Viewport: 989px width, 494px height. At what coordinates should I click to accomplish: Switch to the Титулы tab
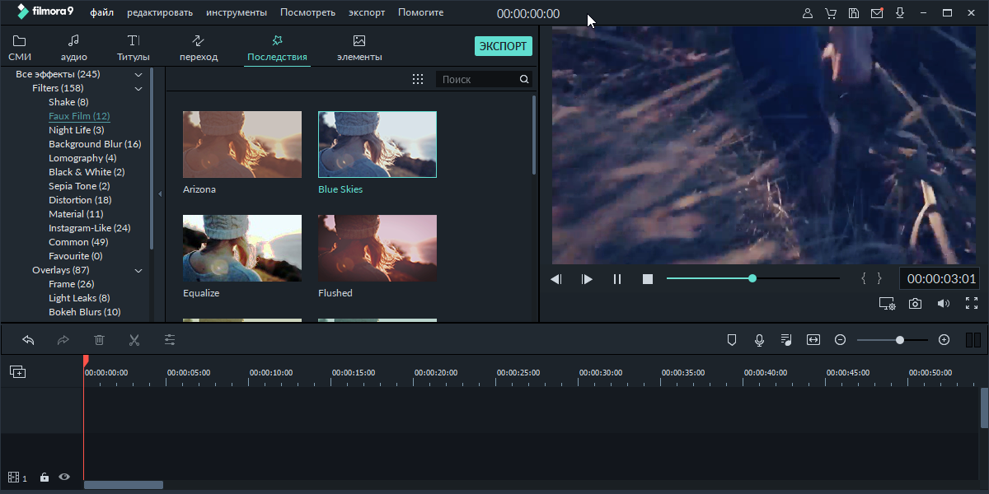134,48
